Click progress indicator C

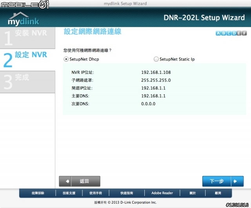coord(229,33)
